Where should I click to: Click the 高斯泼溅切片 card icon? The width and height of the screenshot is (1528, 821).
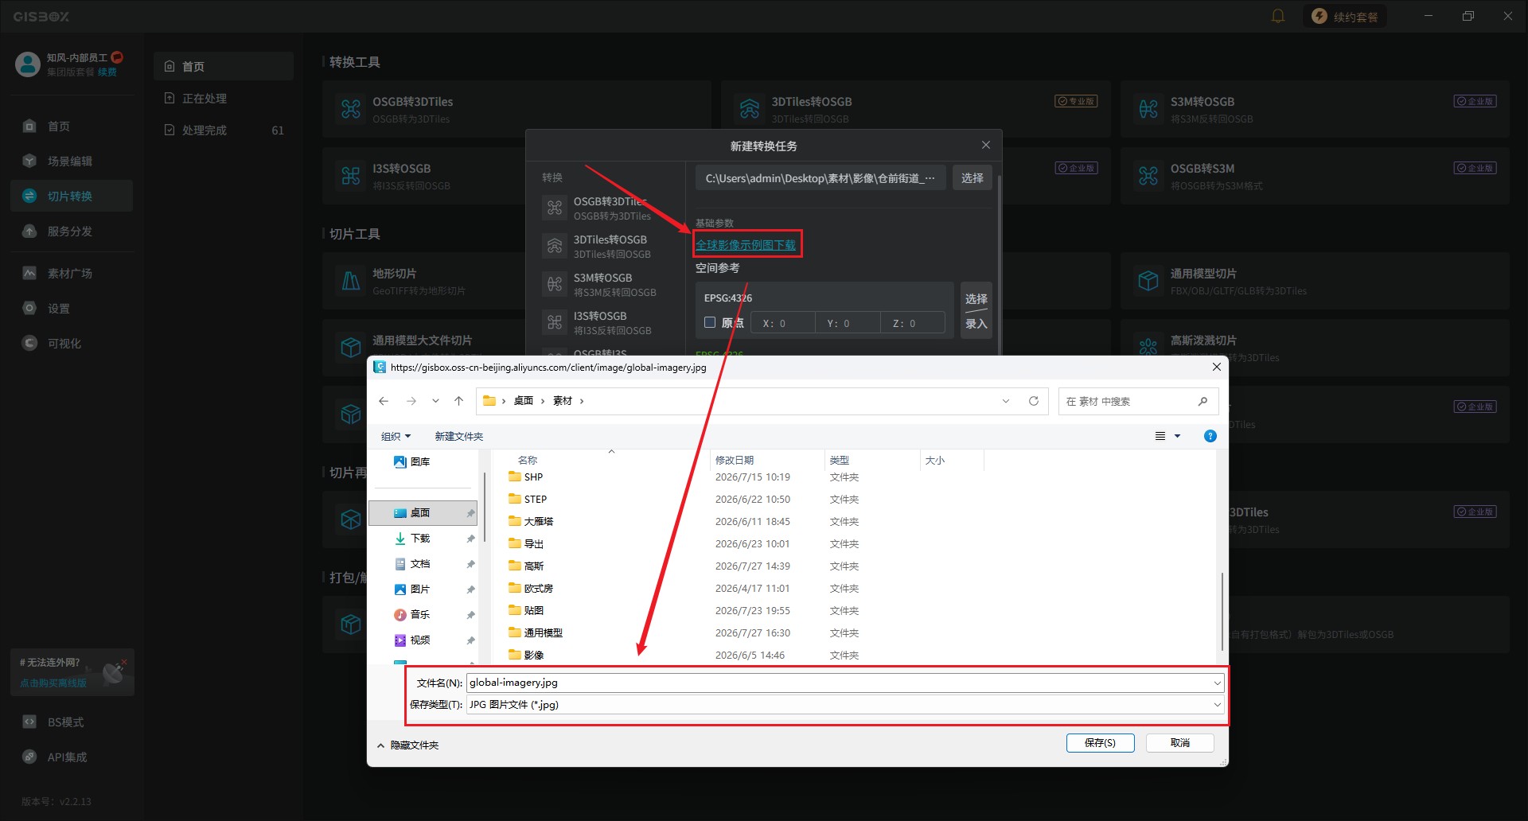pos(1148,348)
